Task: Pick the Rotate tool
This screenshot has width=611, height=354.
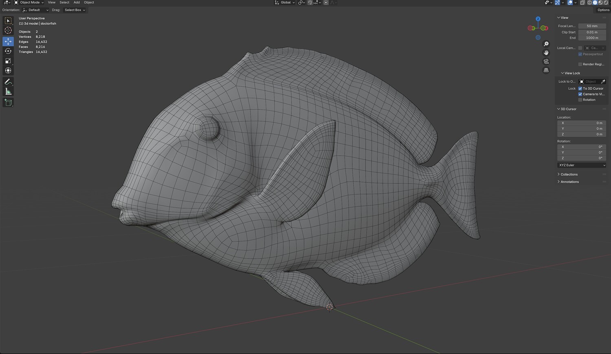Action: 8,51
